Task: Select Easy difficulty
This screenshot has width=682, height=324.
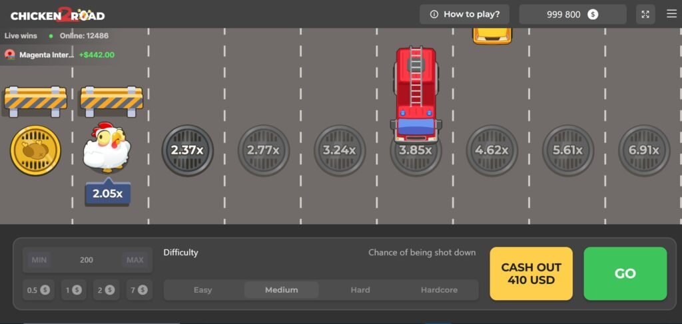Action: point(203,290)
